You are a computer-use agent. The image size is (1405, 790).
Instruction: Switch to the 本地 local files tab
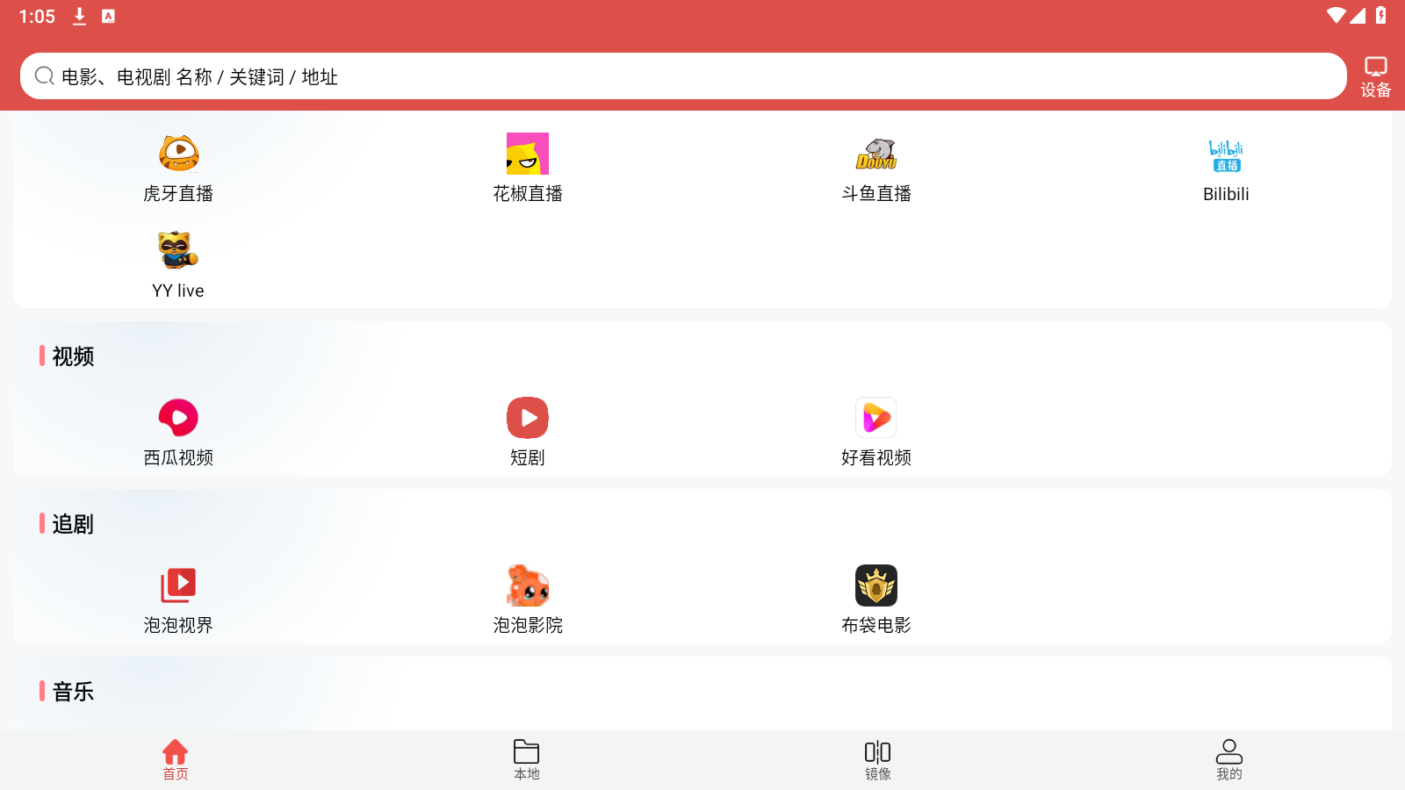(527, 759)
